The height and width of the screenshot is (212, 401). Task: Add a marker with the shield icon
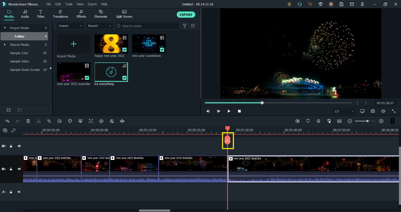coord(308,121)
